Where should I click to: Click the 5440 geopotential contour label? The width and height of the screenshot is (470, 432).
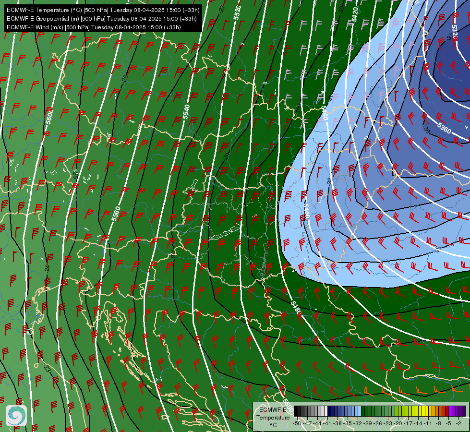(x=325, y=113)
